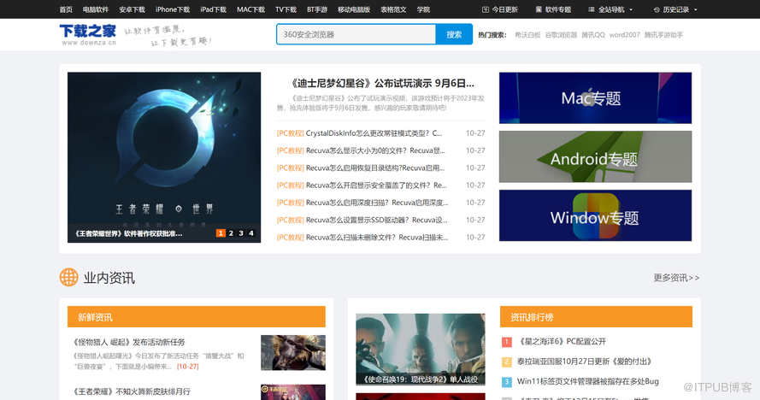Select slide 2 in the carousel
The image size is (760, 400).
click(x=231, y=233)
